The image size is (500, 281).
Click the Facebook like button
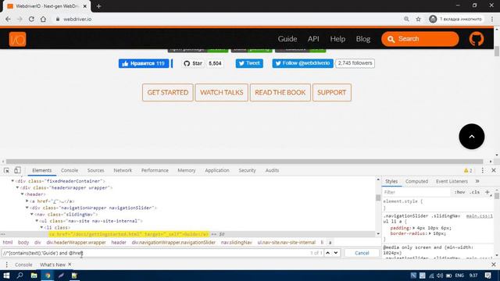tap(144, 63)
